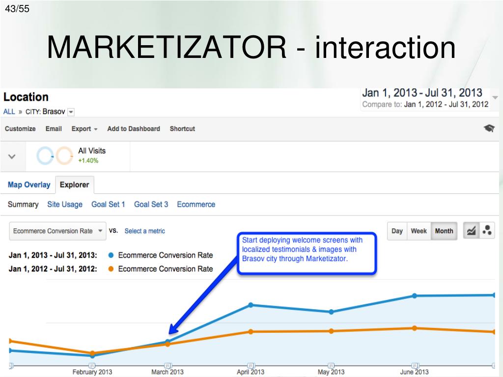
Task: Click orange data point at May 2013
Action: click(x=331, y=331)
